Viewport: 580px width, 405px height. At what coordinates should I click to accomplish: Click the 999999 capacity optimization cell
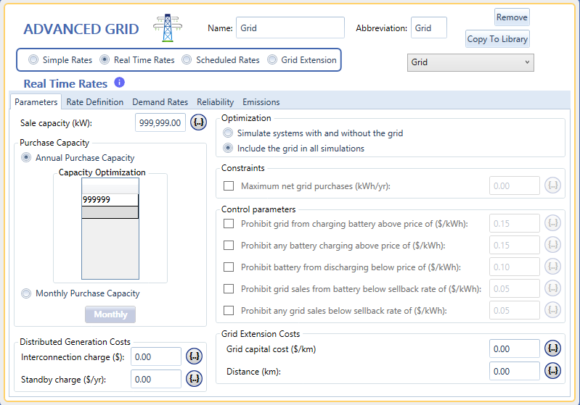click(110, 200)
